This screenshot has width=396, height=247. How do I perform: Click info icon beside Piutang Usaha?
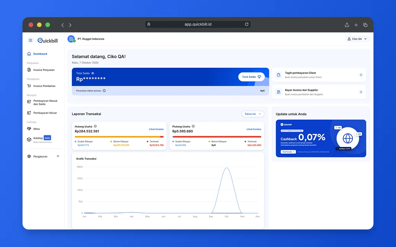pos(193,127)
